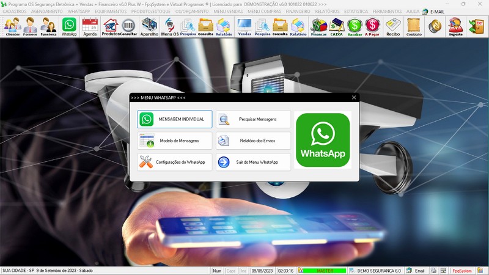Click the Pesquisa icon beside Vendas

point(262,27)
